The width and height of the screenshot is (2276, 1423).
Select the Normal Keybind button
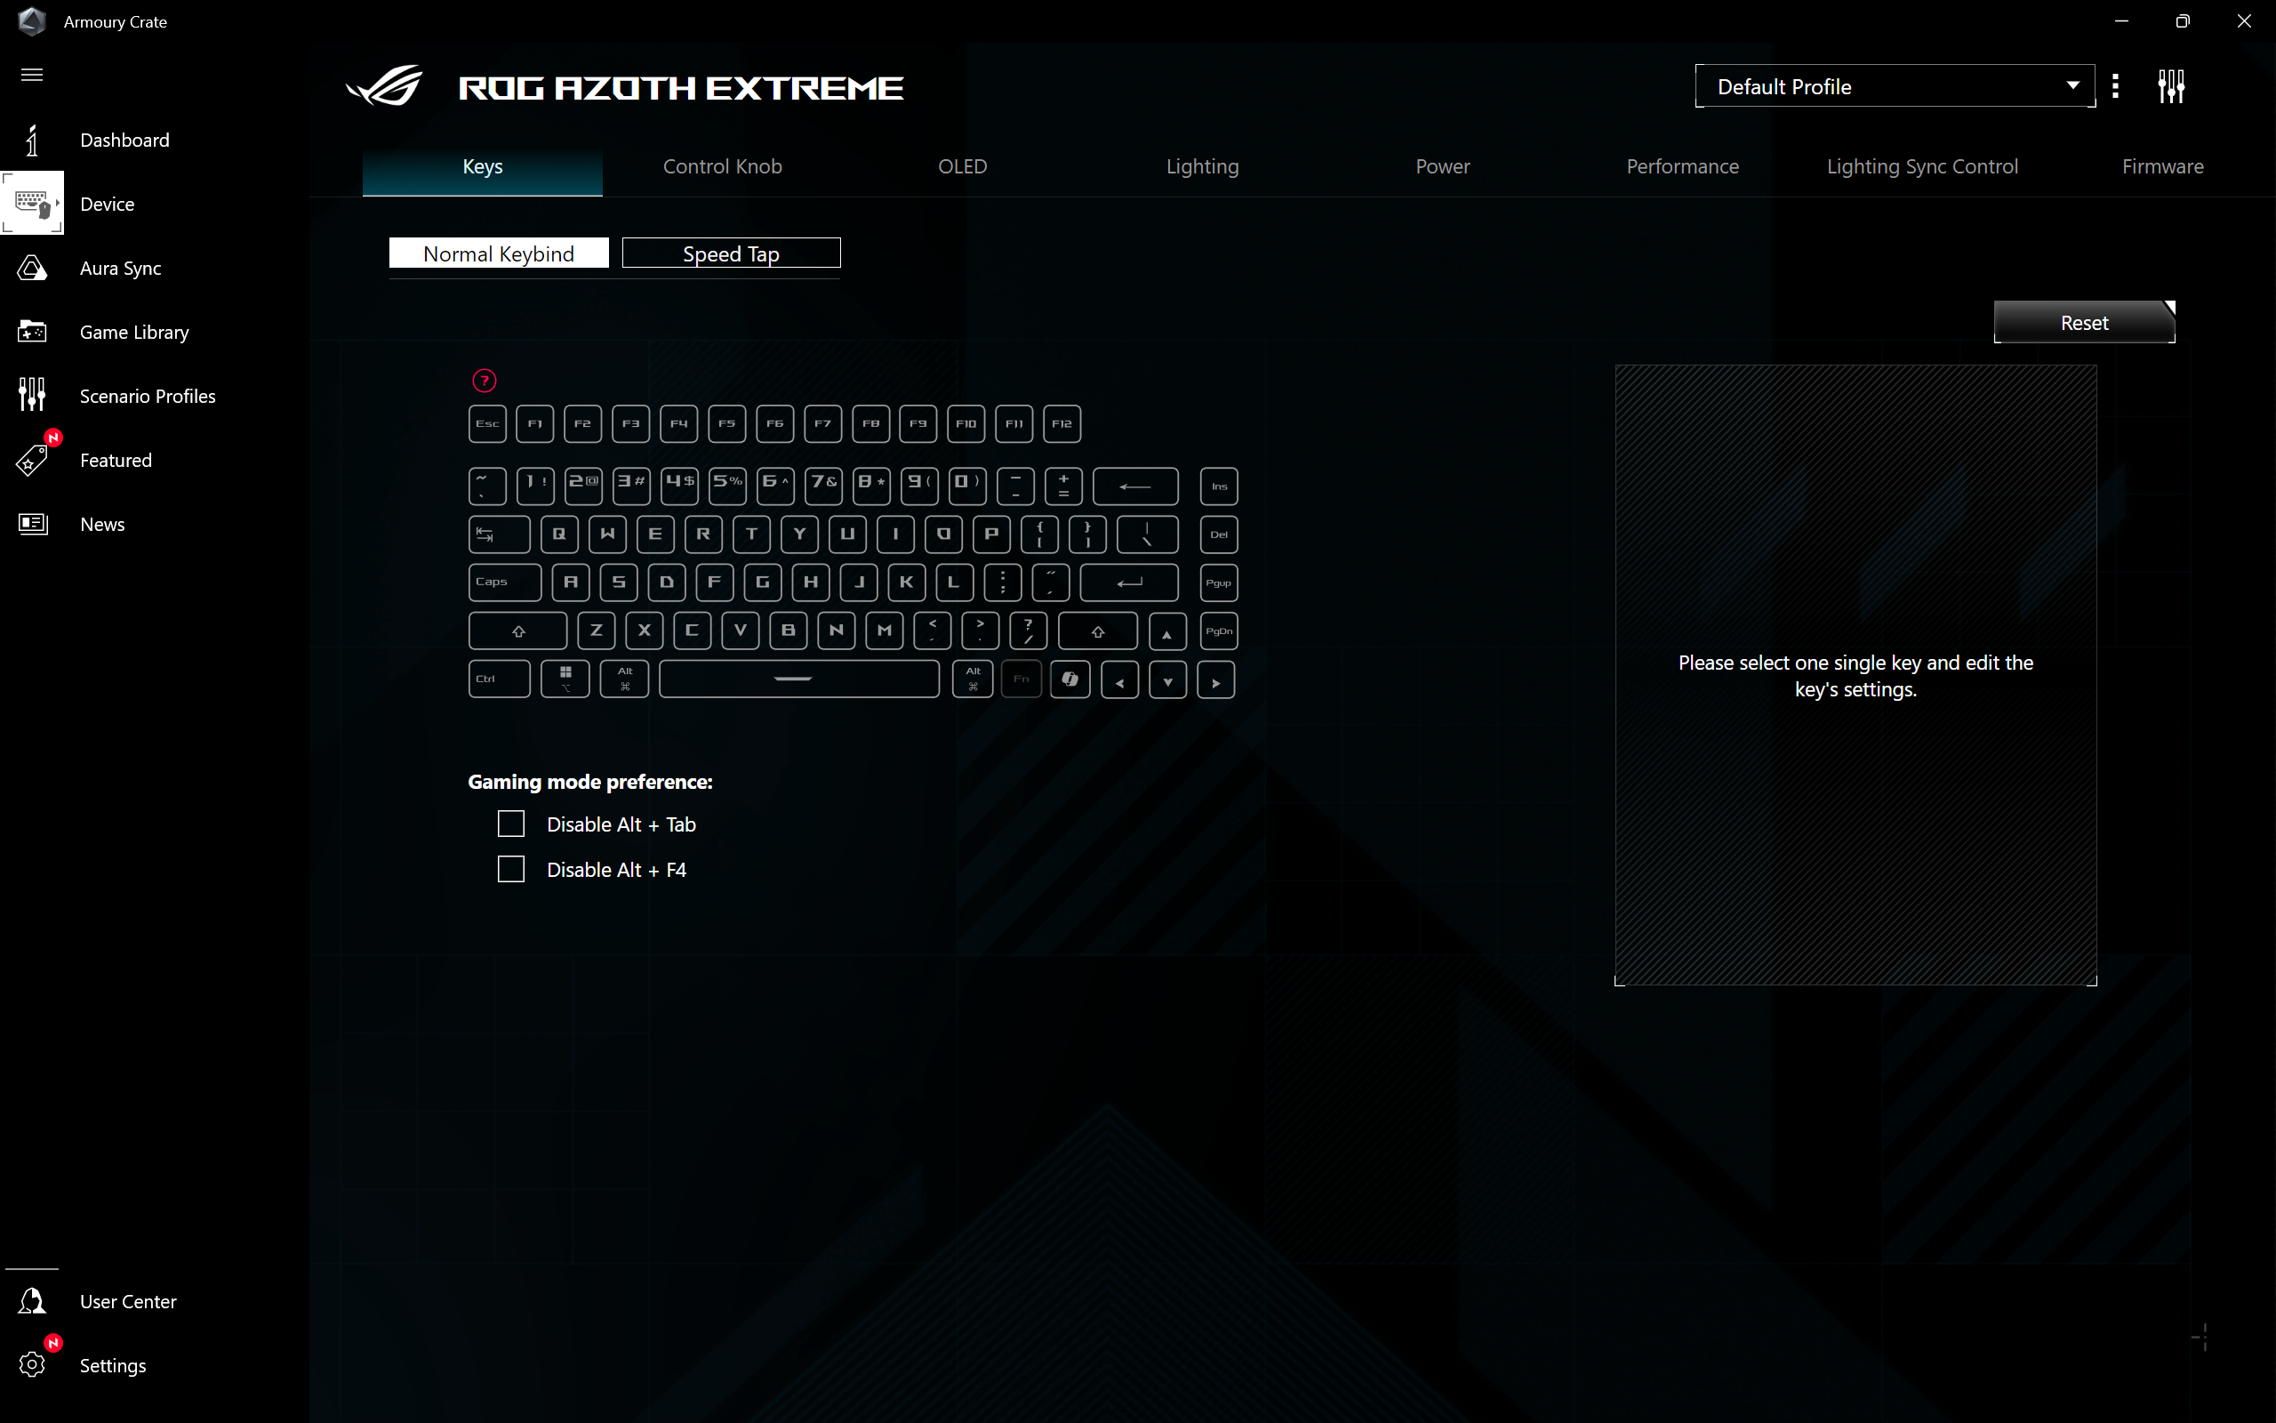[x=499, y=253]
